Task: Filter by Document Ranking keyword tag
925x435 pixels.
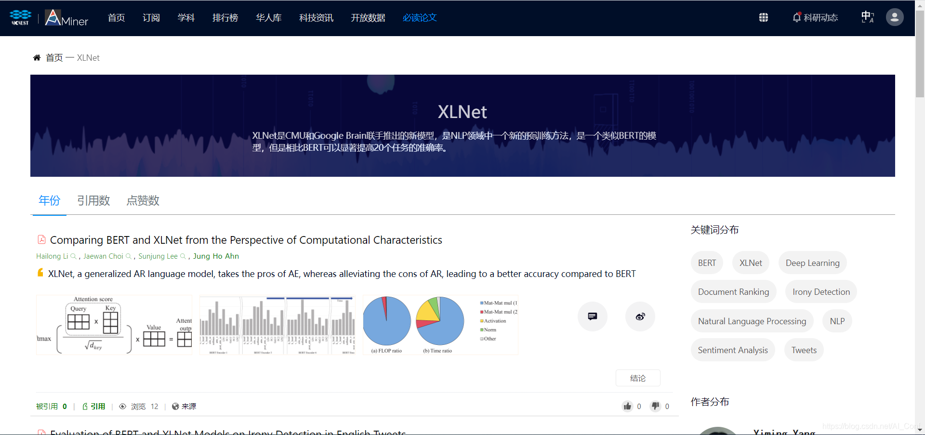Action: (x=733, y=292)
